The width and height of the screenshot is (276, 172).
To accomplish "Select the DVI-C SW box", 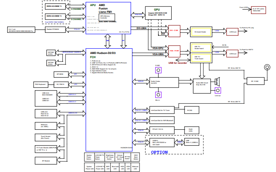I will tap(174, 31).
